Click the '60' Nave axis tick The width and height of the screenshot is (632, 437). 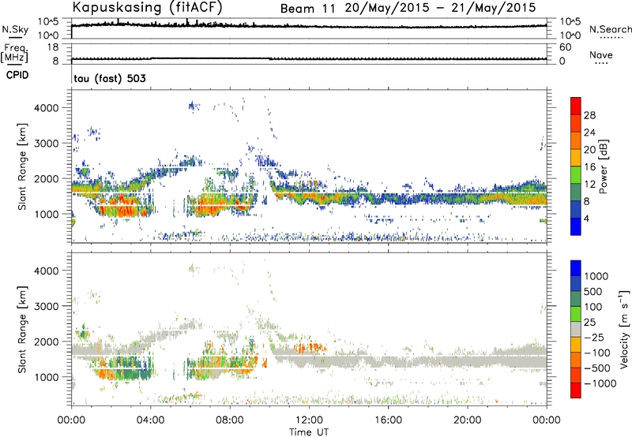pos(565,47)
